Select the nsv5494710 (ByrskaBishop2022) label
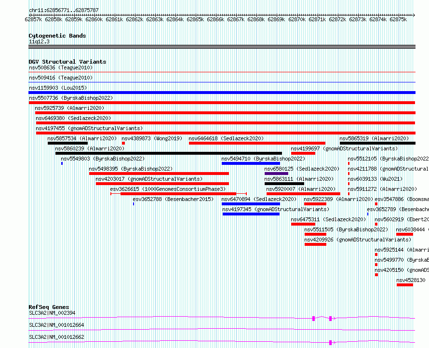 tap(263, 159)
